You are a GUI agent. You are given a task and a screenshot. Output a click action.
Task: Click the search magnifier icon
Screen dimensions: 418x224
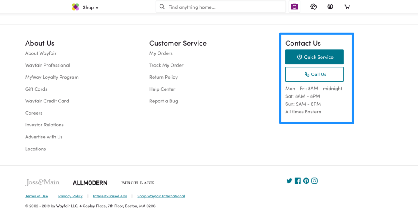click(162, 7)
